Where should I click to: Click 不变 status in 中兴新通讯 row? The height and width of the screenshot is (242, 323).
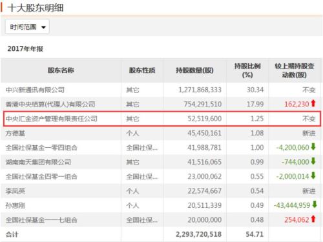(309, 90)
